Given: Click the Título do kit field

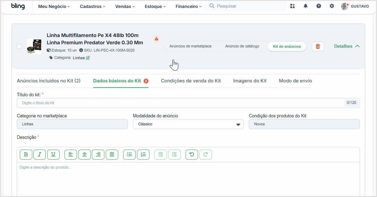Looking at the screenshot, I should pyautogui.click(x=188, y=103).
